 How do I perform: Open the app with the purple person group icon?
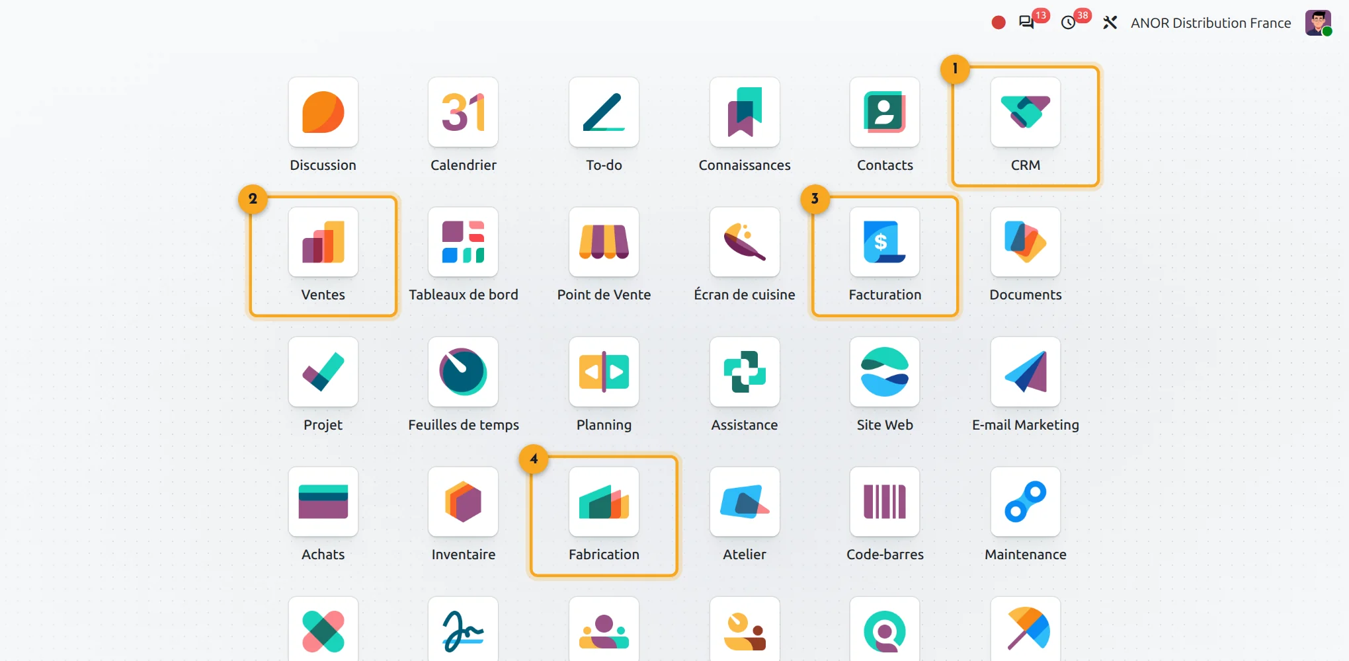pyautogui.click(x=604, y=629)
